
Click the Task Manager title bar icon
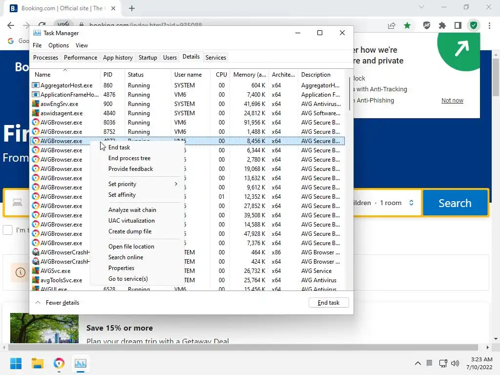(37, 33)
